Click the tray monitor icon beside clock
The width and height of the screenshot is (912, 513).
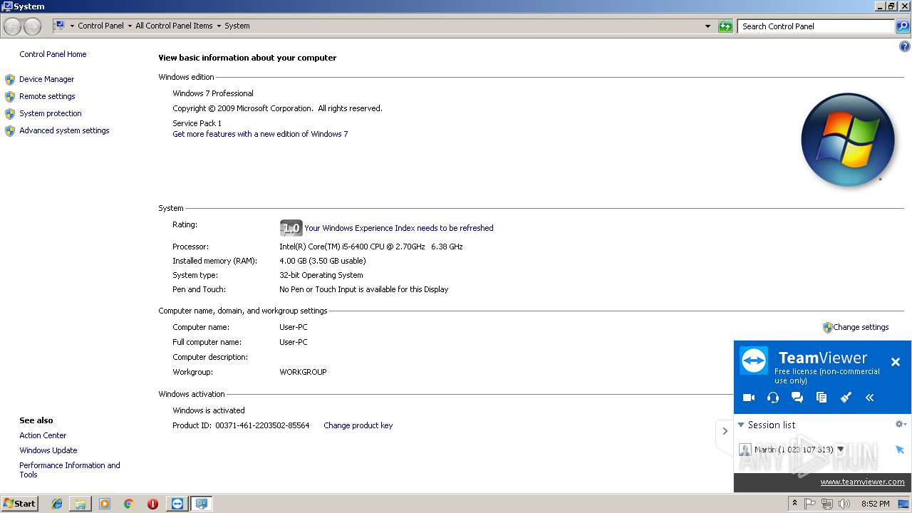[903, 504]
